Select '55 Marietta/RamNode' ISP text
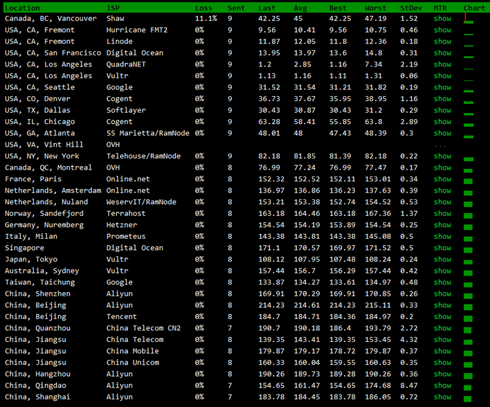 pyautogui.click(x=148, y=133)
